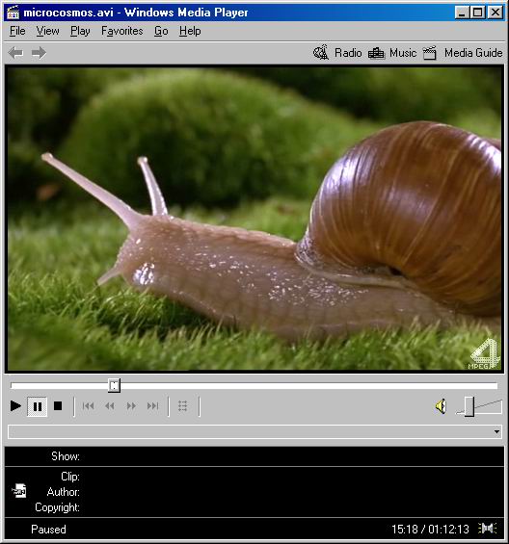Screen dimensions: 509x544
Task: Open the Favorites menu
Action: click(x=122, y=31)
